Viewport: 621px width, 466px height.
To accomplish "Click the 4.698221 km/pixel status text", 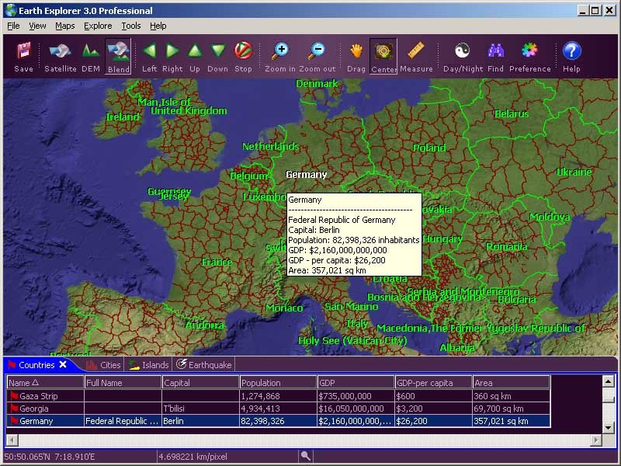I will pos(193,457).
